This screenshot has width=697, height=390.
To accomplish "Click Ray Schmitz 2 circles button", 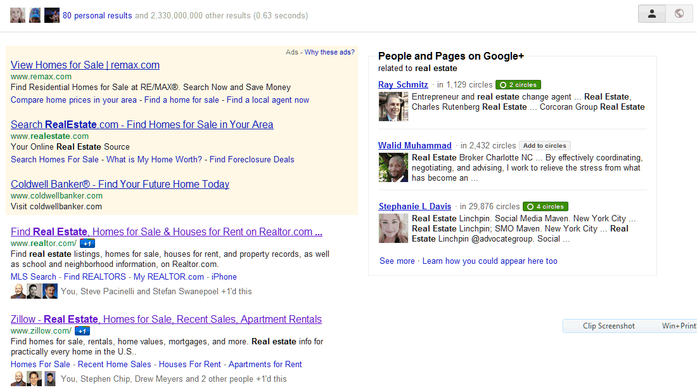I will pos(518,84).
